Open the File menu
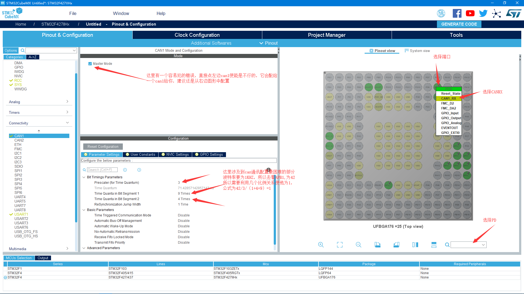Image resolution: width=524 pixels, height=294 pixels. click(x=73, y=13)
